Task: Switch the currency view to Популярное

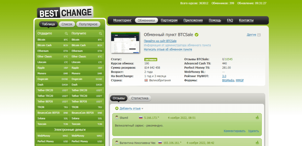Action: pyautogui.click(x=88, y=24)
